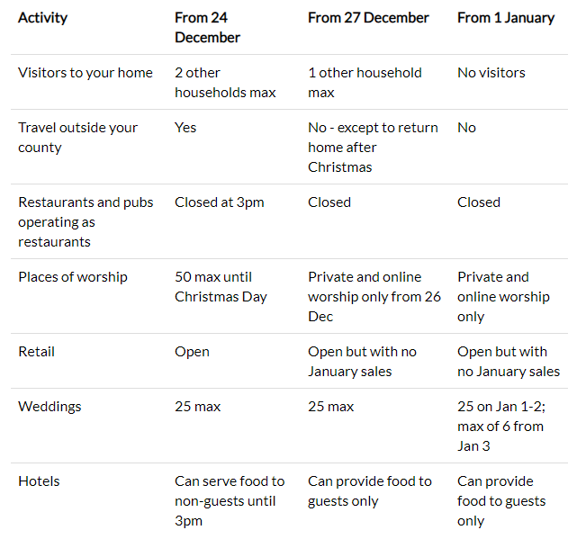The height and width of the screenshot is (548, 586).
Task: Click '50 max until Christmas Day' cell
Action: tap(221, 287)
